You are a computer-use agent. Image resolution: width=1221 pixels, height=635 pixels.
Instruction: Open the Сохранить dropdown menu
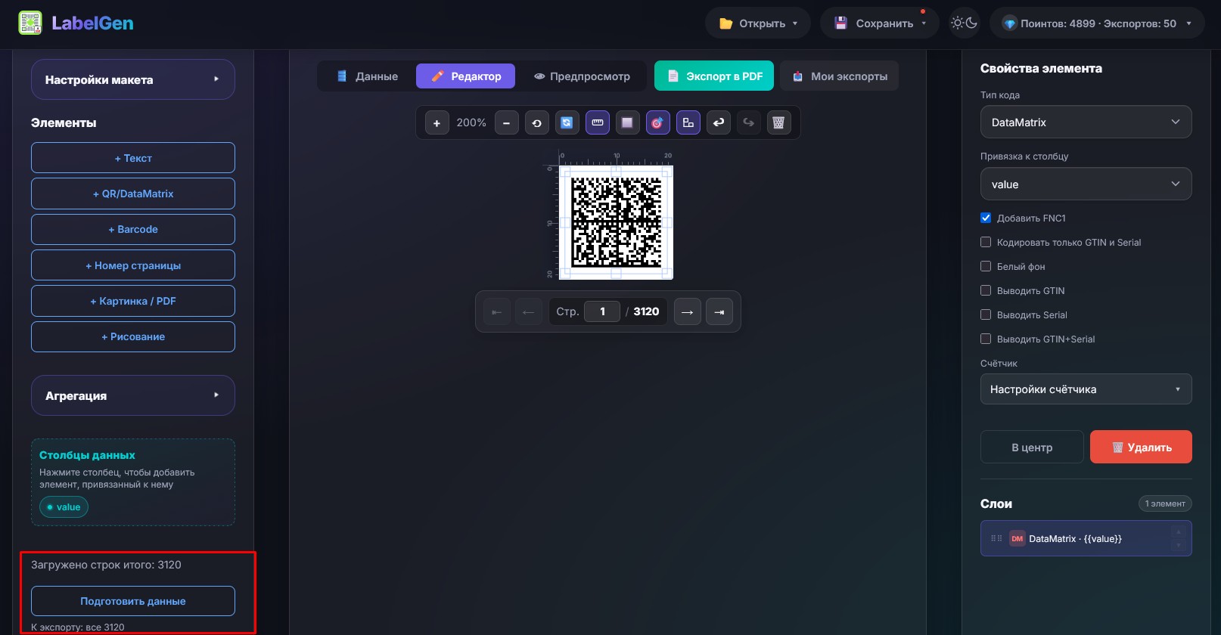pyautogui.click(x=880, y=23)
